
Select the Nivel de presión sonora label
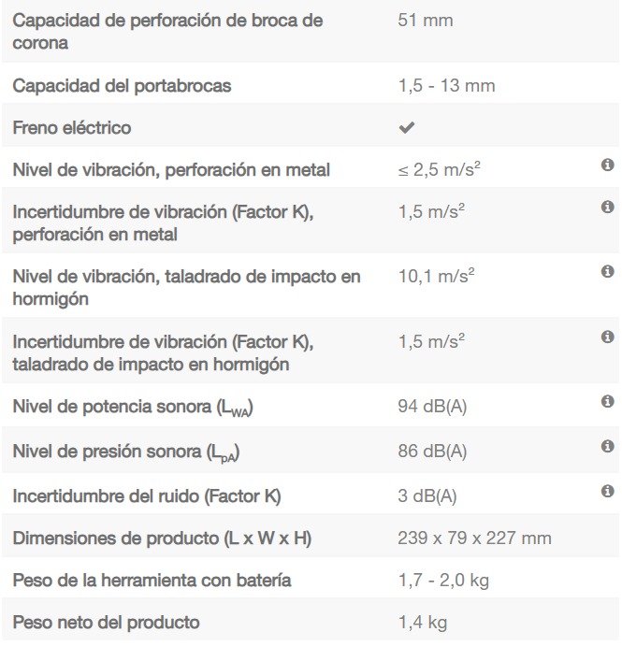126,452
